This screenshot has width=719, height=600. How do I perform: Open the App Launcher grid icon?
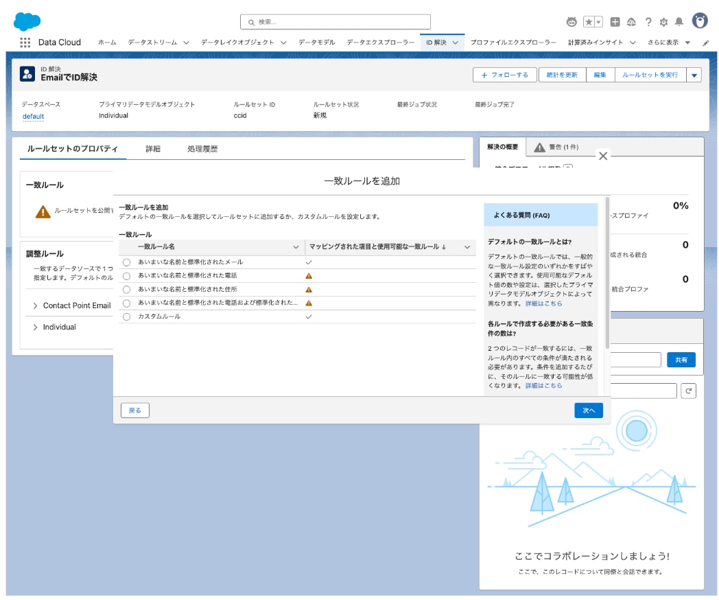tap(25, 43)
